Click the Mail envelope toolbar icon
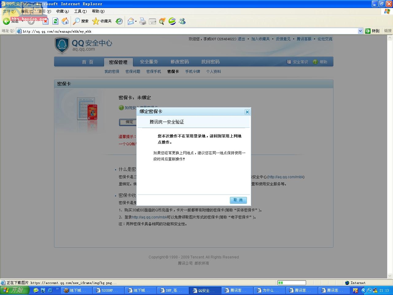 (x=131, y=21)
